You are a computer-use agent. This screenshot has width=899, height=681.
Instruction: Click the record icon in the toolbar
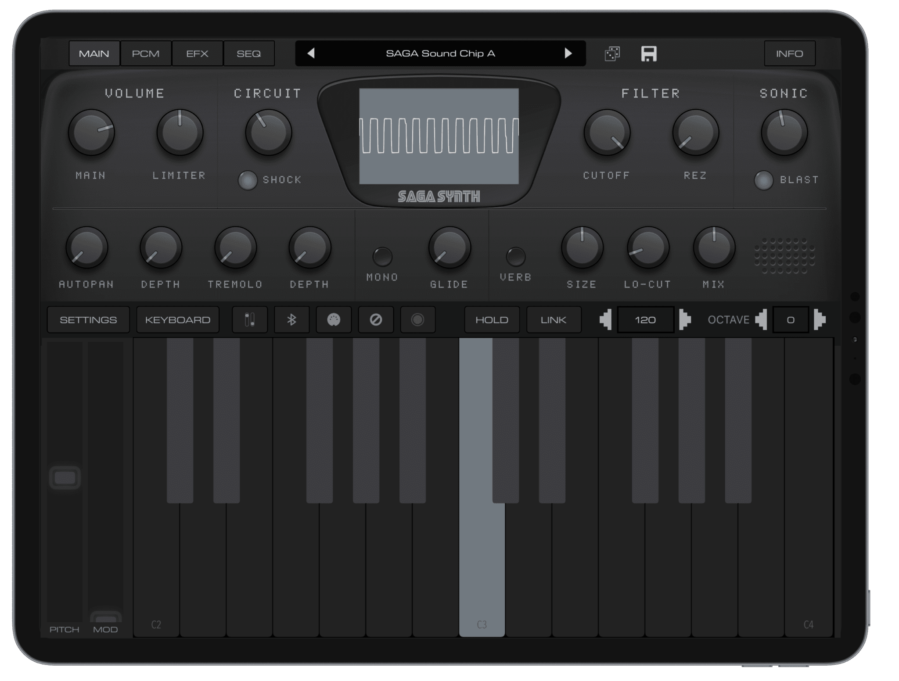tap(417, 319)
